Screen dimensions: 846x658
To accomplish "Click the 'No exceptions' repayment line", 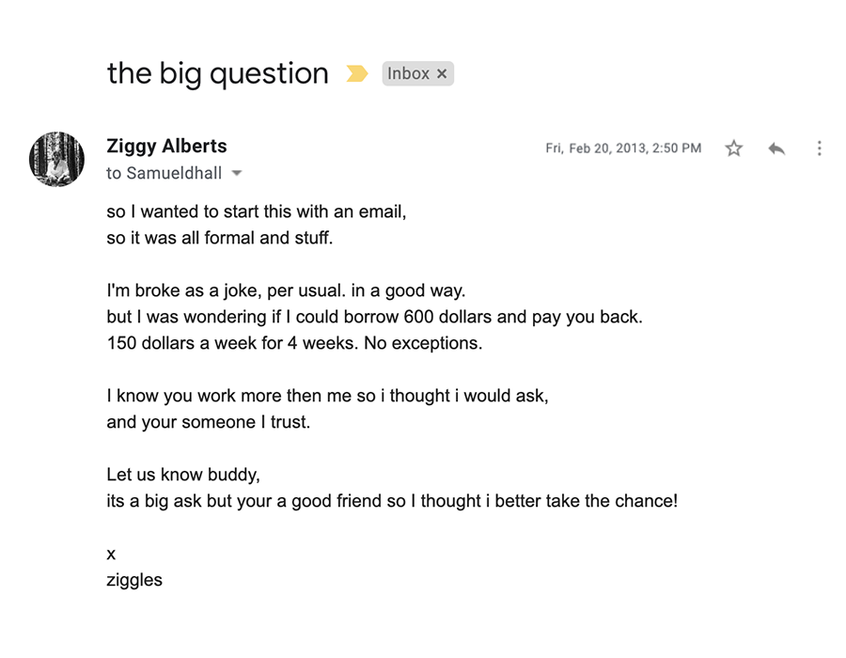I will (294, 343).
